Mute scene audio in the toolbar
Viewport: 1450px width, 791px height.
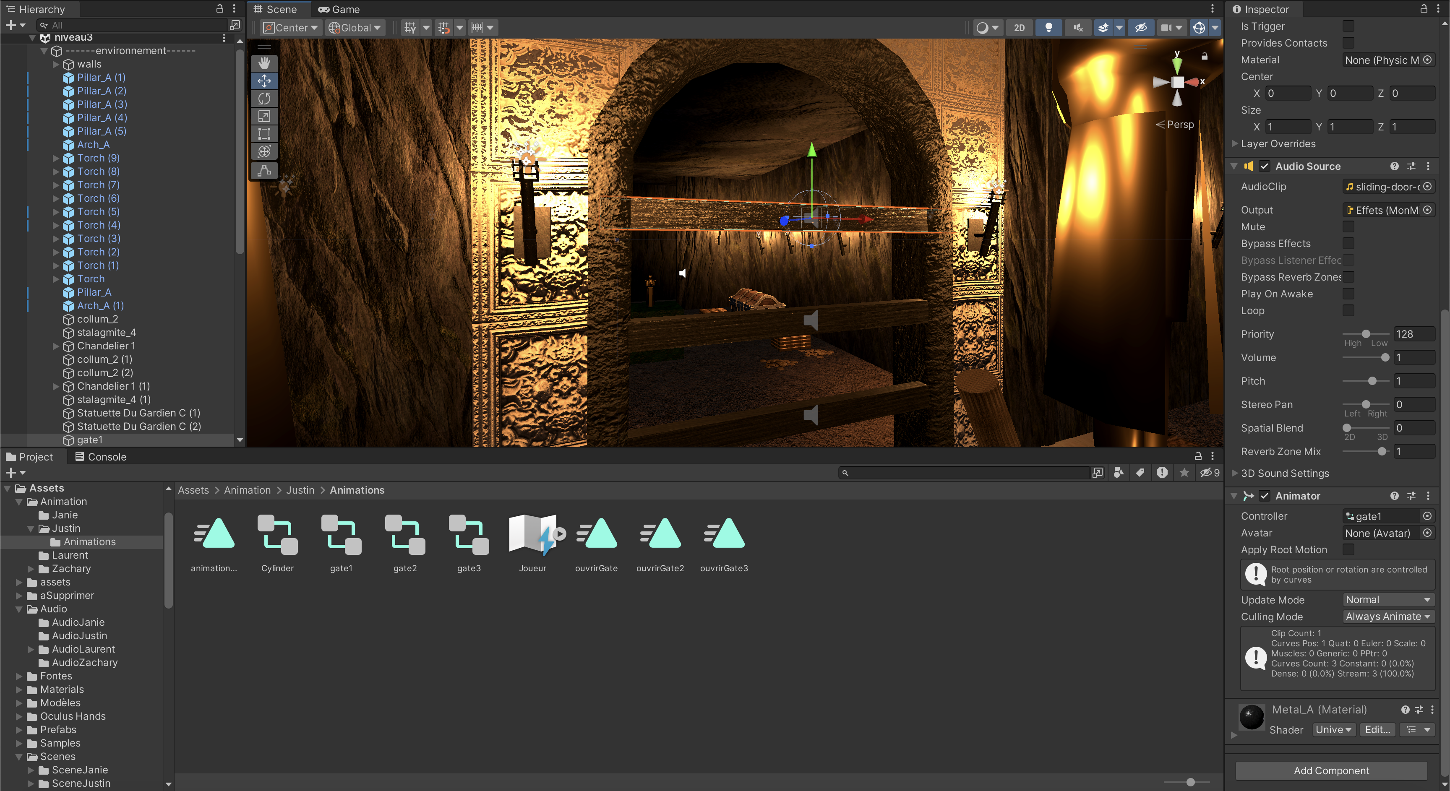pos(1077,28)
